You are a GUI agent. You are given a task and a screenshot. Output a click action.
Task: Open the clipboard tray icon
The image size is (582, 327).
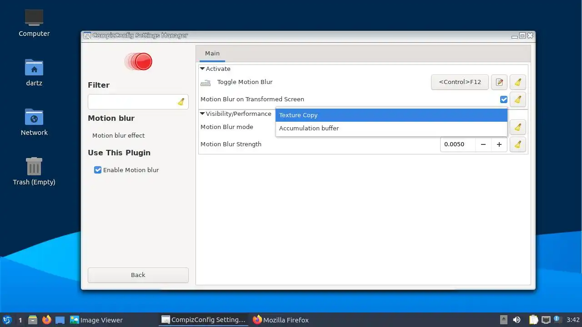(x=533, y=320)
